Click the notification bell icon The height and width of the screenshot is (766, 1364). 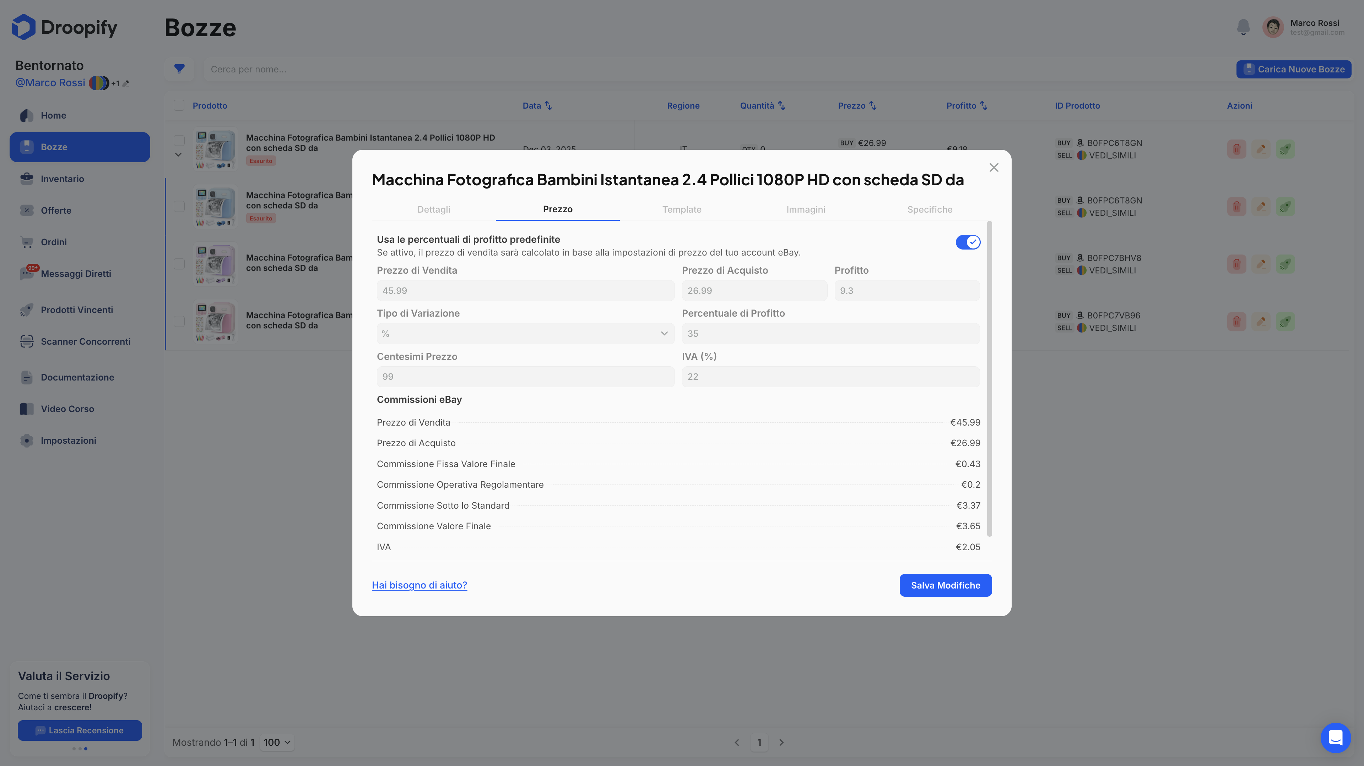tap(1243, 27)
